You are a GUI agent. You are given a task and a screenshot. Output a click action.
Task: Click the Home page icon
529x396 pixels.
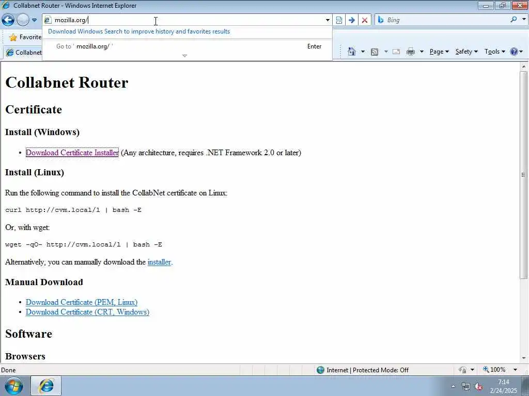coord(351,52)
